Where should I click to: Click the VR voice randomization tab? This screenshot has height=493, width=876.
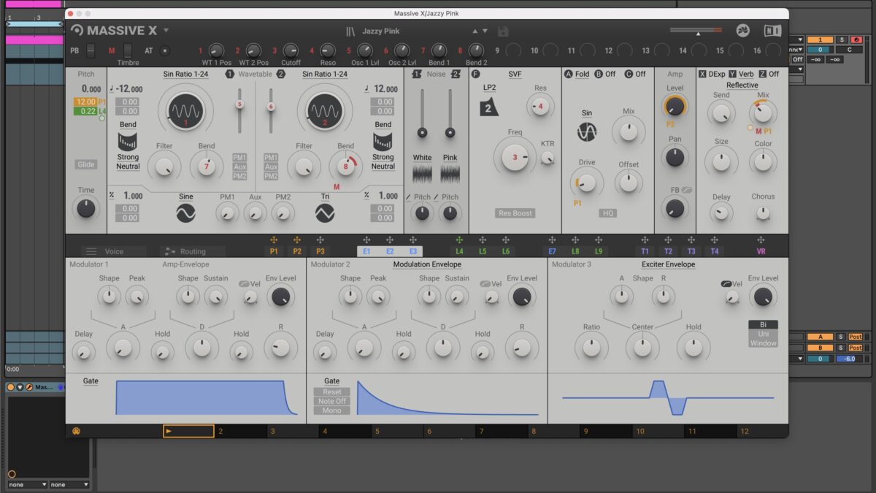[761, 251]
